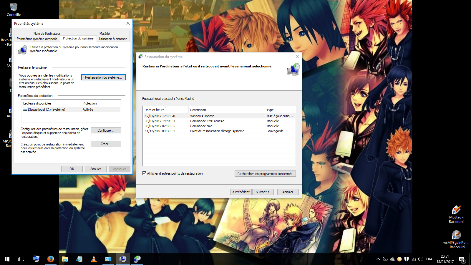This screenshot has height=265, width=471.
Task: Click the Restauration du système... button
Action: point(103,77)
